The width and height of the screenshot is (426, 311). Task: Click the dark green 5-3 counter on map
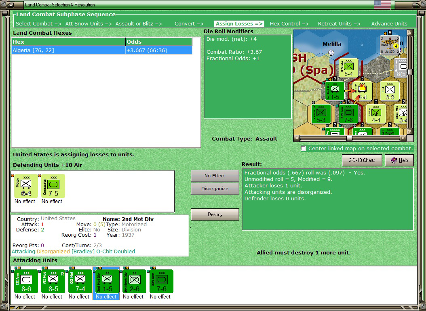tap(321, 114)
